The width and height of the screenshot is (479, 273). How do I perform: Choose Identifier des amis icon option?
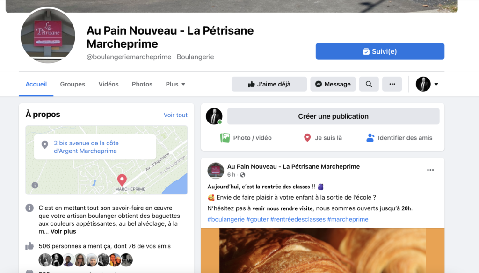click(370, 138)
